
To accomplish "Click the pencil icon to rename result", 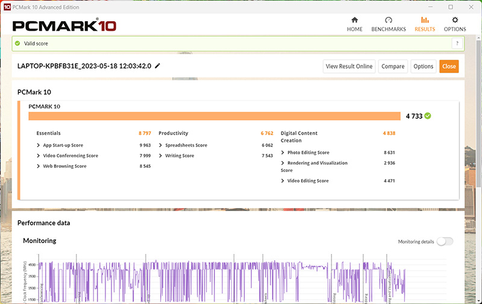I will point(158,66).
